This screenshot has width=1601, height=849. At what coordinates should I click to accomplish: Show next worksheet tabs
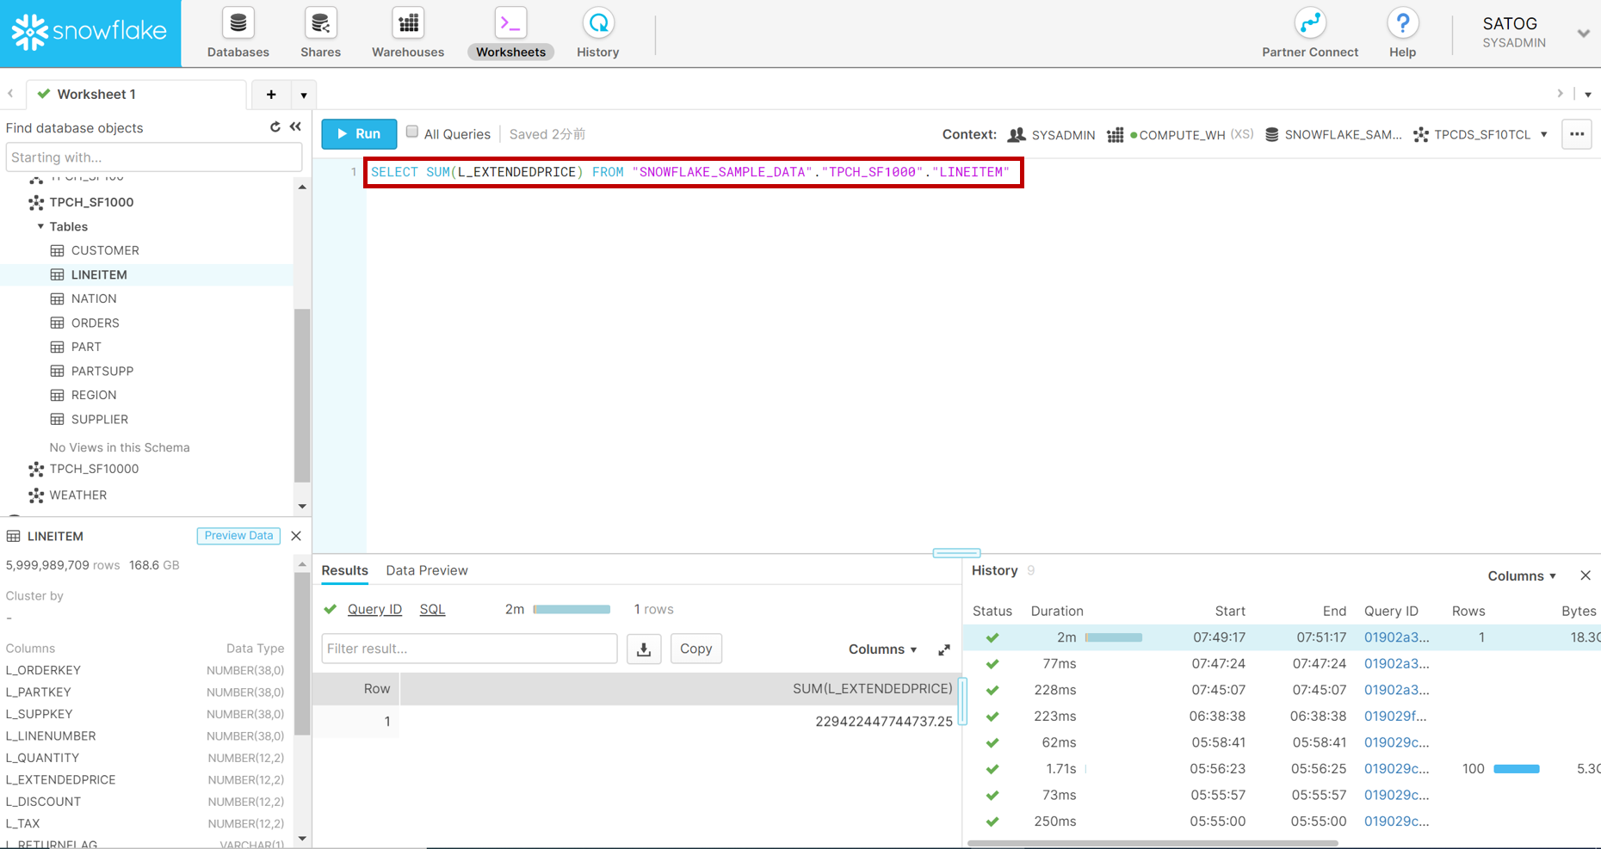pyautogui.click(x=1560, y=94)
